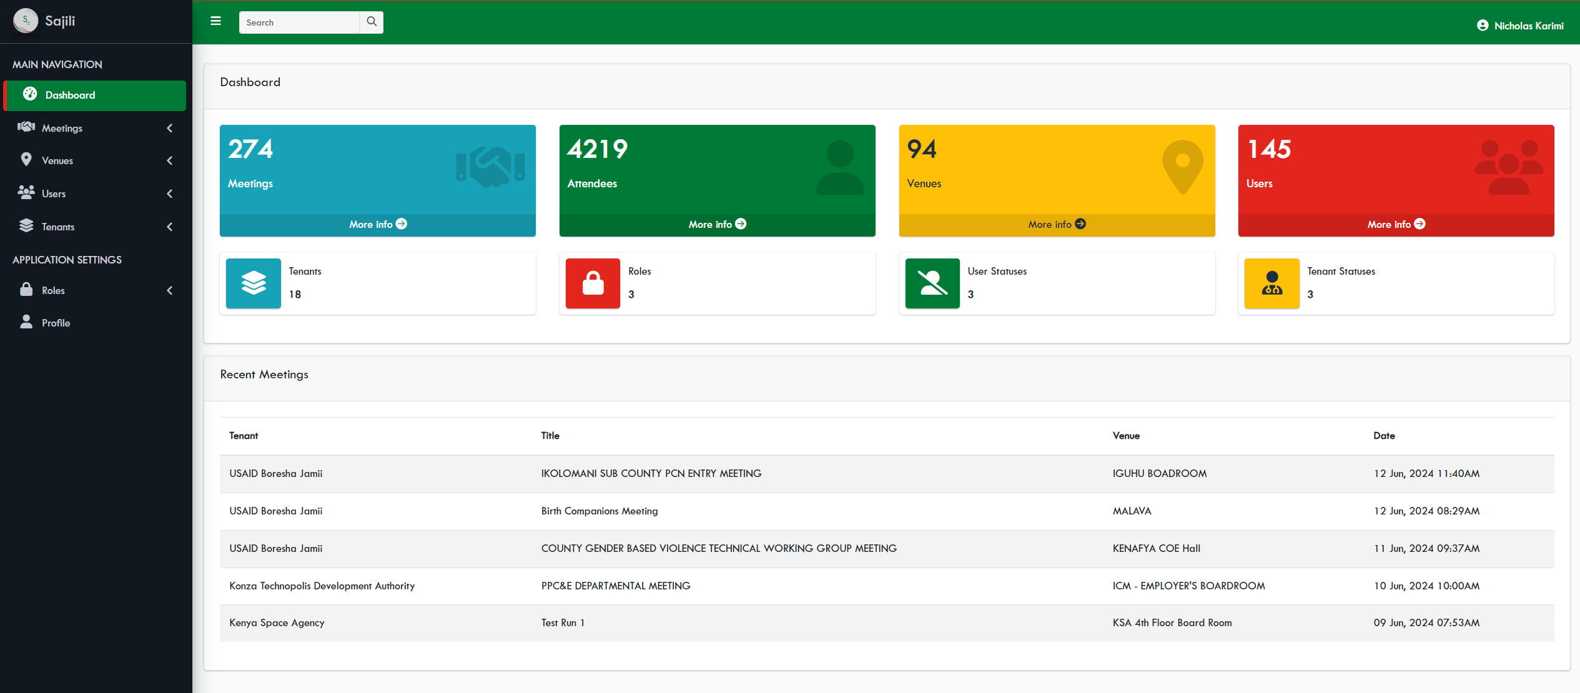
Task: Select the Meetings handshake icon in sidebar
Action: (x=26, y=127)
